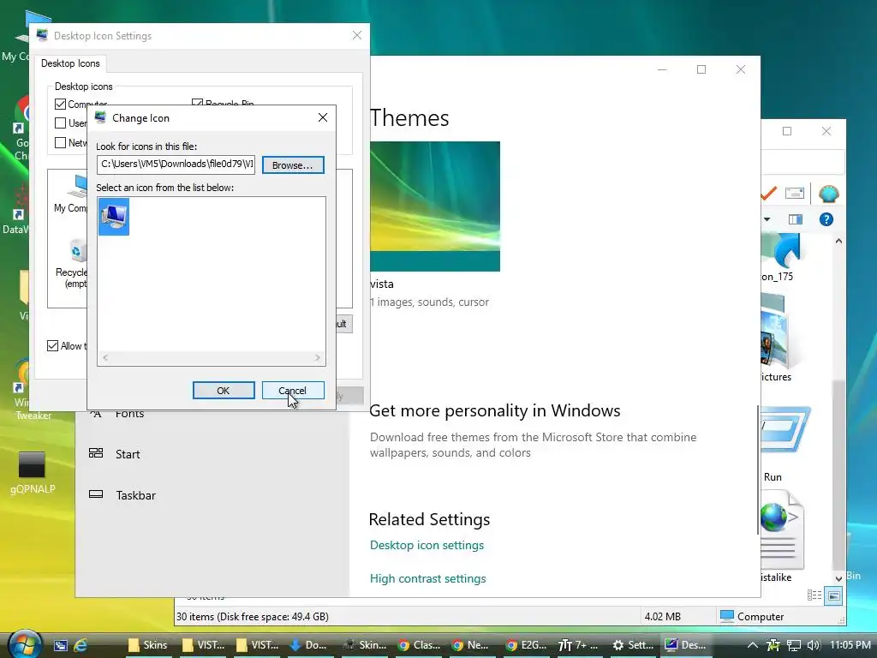The height and width of the screenshot is (658, 877).
Task: Switch to the Downloads taskbar button
Action: (308, 645)
